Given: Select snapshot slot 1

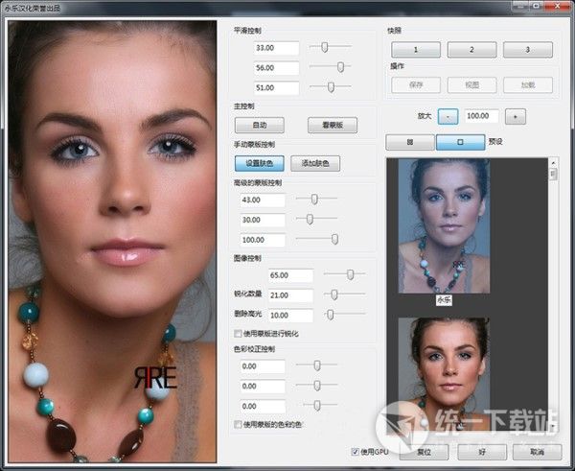Looking at the screenshot, I should click(x=415, y=49).
